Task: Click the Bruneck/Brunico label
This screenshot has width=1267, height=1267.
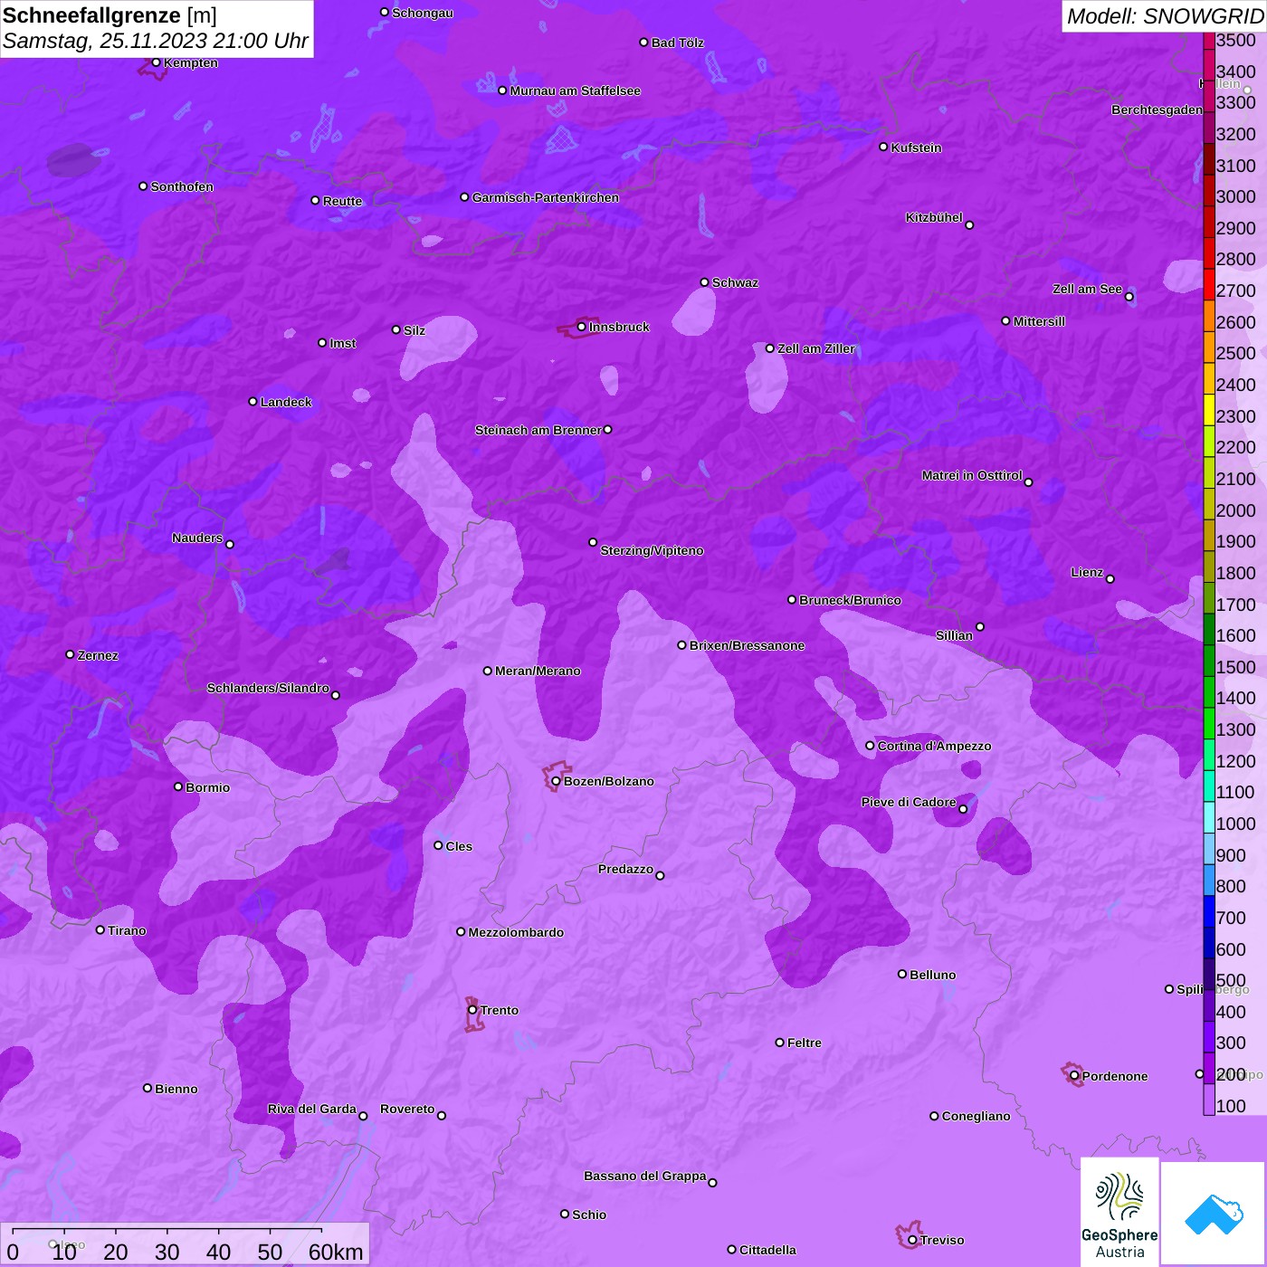Action: pos(850,600)
